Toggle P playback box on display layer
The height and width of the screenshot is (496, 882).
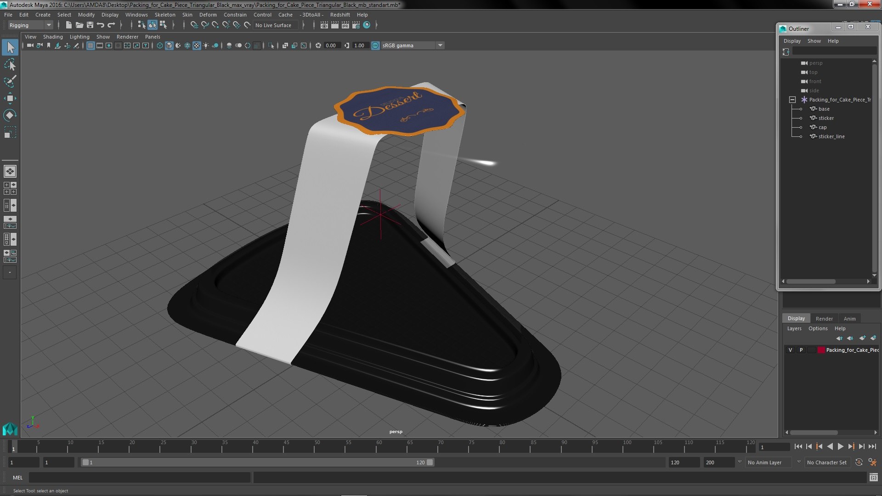click(x=801, y=350)
